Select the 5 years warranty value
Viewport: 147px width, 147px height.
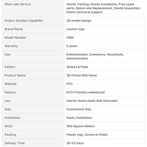coord(72,46)
